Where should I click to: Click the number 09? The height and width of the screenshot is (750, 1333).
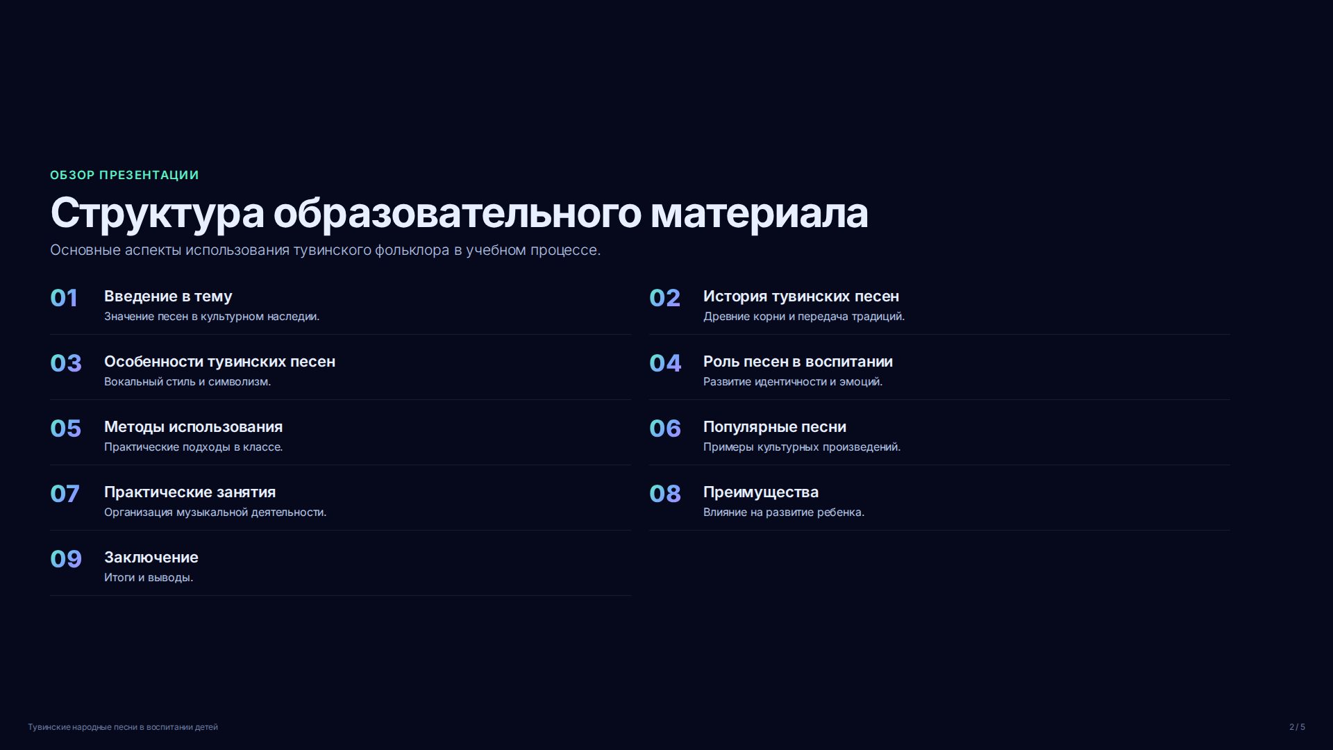pos(66,559)
